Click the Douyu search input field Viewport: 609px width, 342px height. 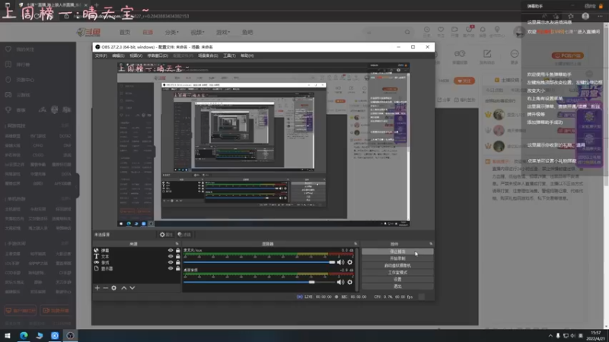coord(383,32)
